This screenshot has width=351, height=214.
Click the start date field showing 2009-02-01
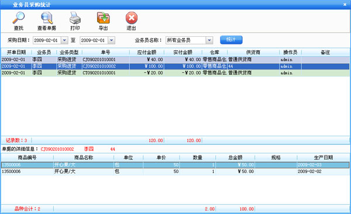point(47,40)
